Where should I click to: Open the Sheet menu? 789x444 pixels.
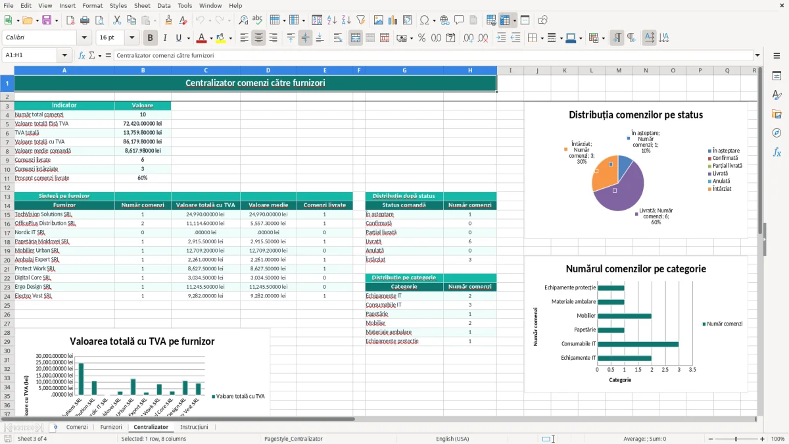pyautogui.click(x=142, y=5)
